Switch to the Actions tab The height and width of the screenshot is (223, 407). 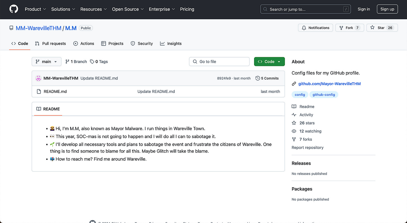pos(84,44)
